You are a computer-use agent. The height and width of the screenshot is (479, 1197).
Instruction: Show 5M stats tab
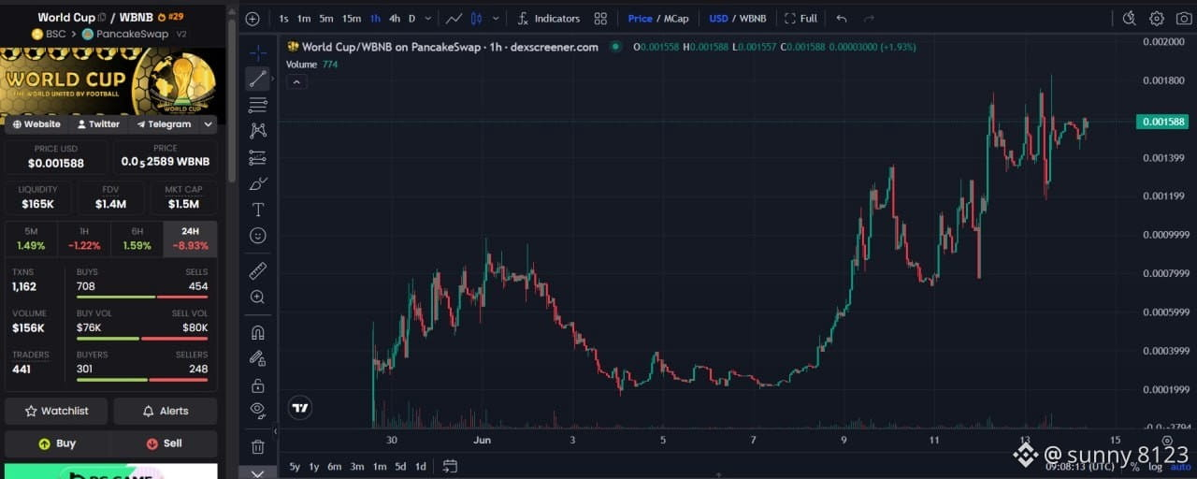[x=31, y=239]
